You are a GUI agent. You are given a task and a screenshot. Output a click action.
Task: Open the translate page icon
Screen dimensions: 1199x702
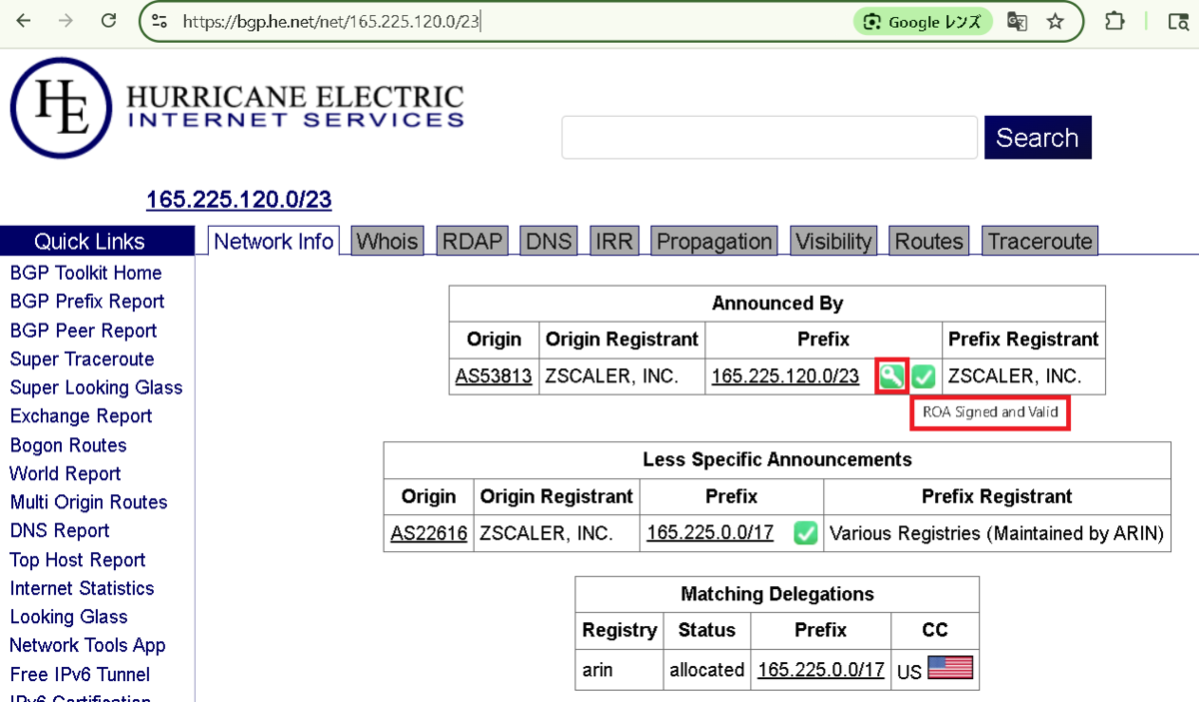(1017, 22)
